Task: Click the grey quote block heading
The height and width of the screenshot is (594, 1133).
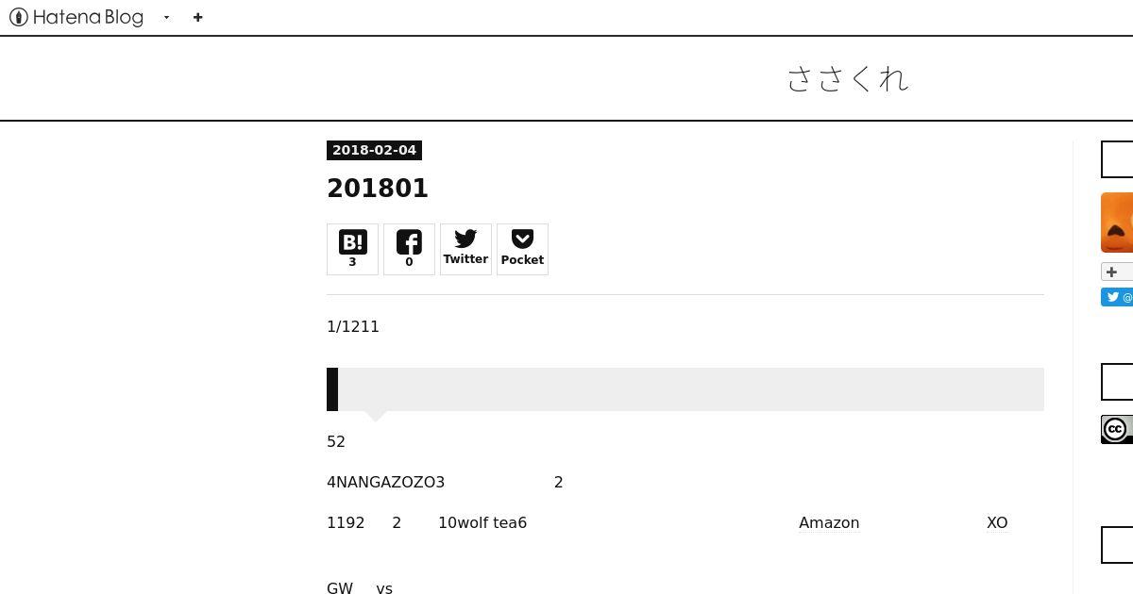Action: click(685, 389)
